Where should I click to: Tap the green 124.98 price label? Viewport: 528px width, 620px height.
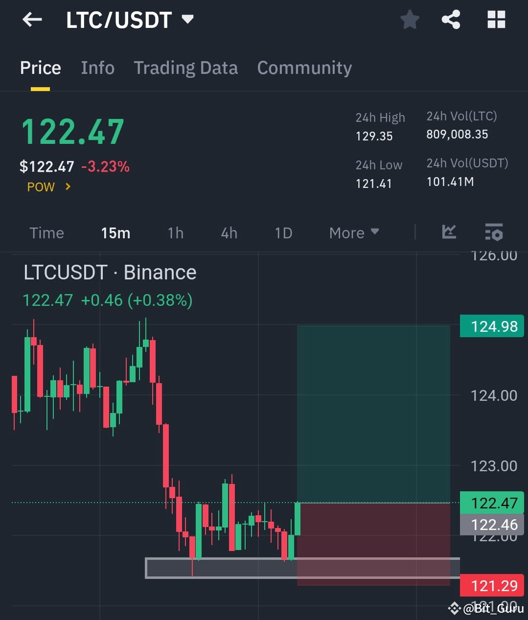click(x=491, y=326)
